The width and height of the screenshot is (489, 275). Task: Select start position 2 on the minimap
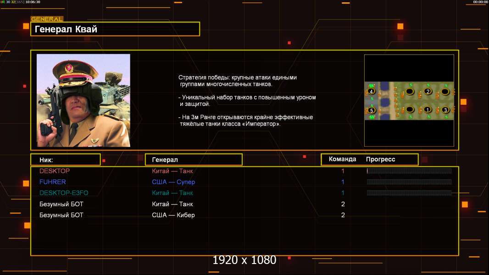(x=428, y=91)
